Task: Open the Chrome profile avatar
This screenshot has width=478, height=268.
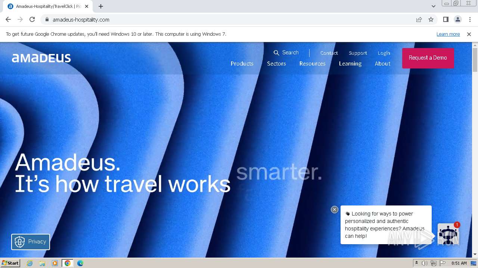Action: pyautogui.click(x=457, y=19)
